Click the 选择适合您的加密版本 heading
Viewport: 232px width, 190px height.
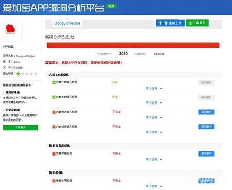(17, 85)
